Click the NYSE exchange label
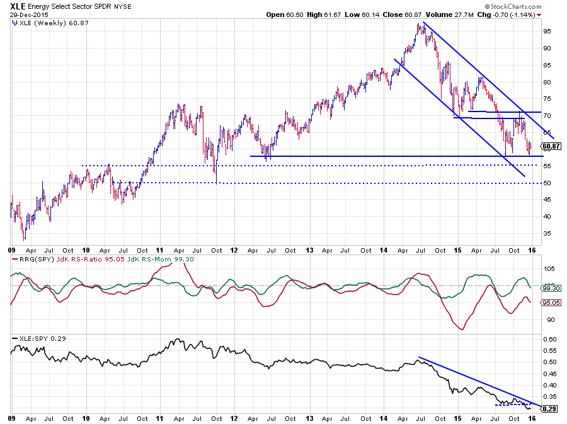 tap(123, 7)
